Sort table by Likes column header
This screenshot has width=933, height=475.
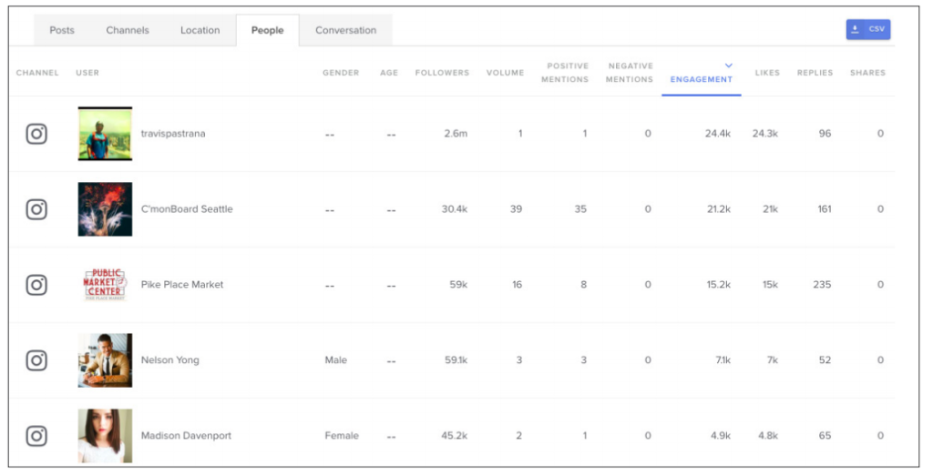click(x=767, y=73)
